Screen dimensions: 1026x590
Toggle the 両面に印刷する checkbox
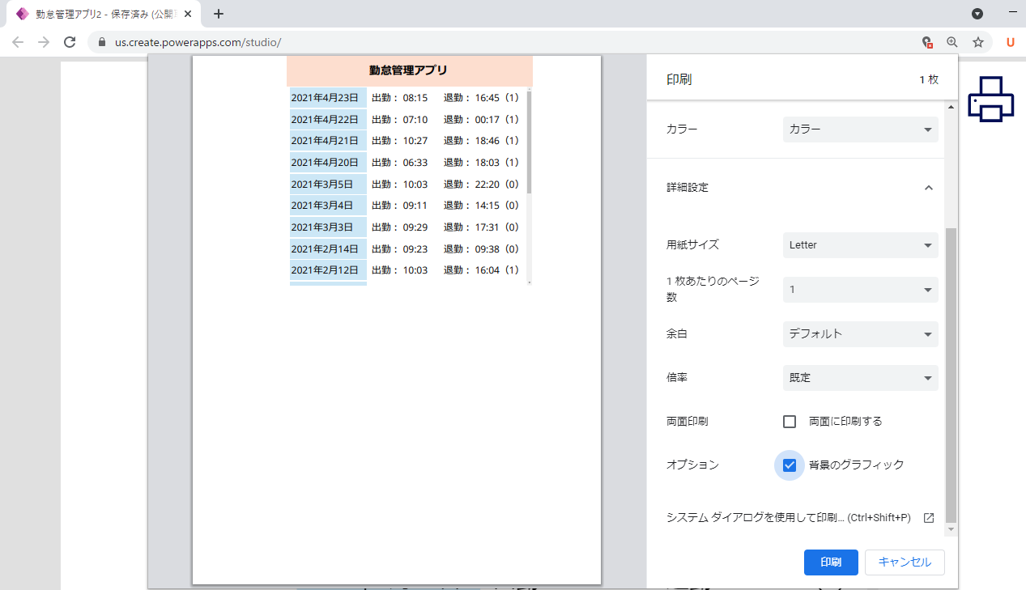(790, 421)
